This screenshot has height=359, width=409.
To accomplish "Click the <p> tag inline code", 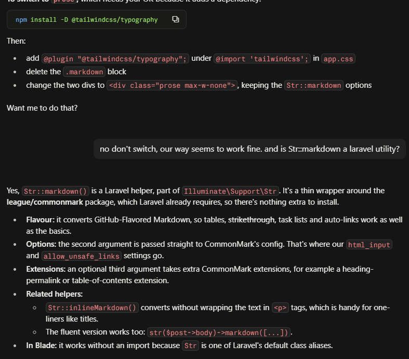I will click(x=280, y=308).
